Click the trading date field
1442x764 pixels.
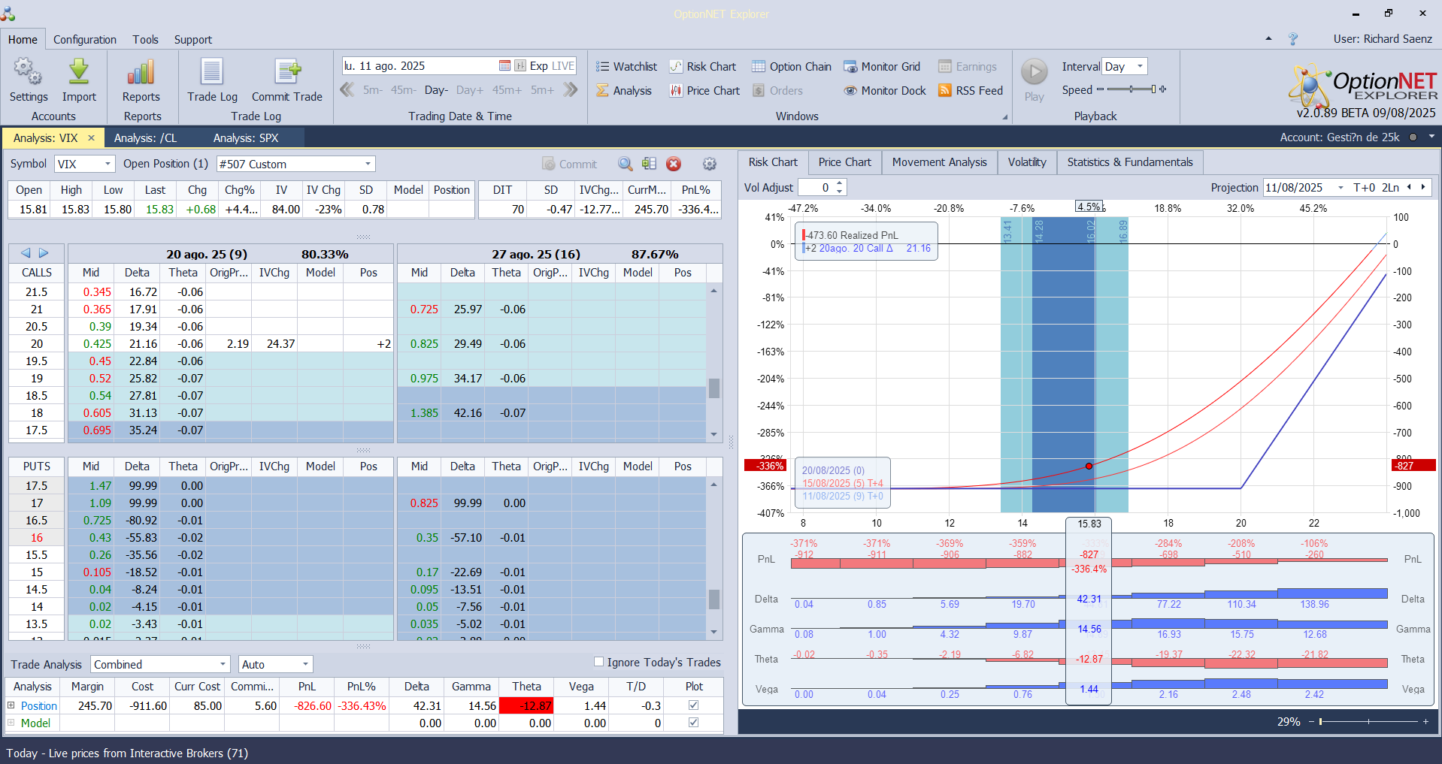point(420,66)
